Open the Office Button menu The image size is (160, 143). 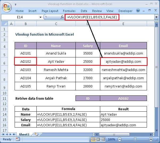(x=7, y=7)
